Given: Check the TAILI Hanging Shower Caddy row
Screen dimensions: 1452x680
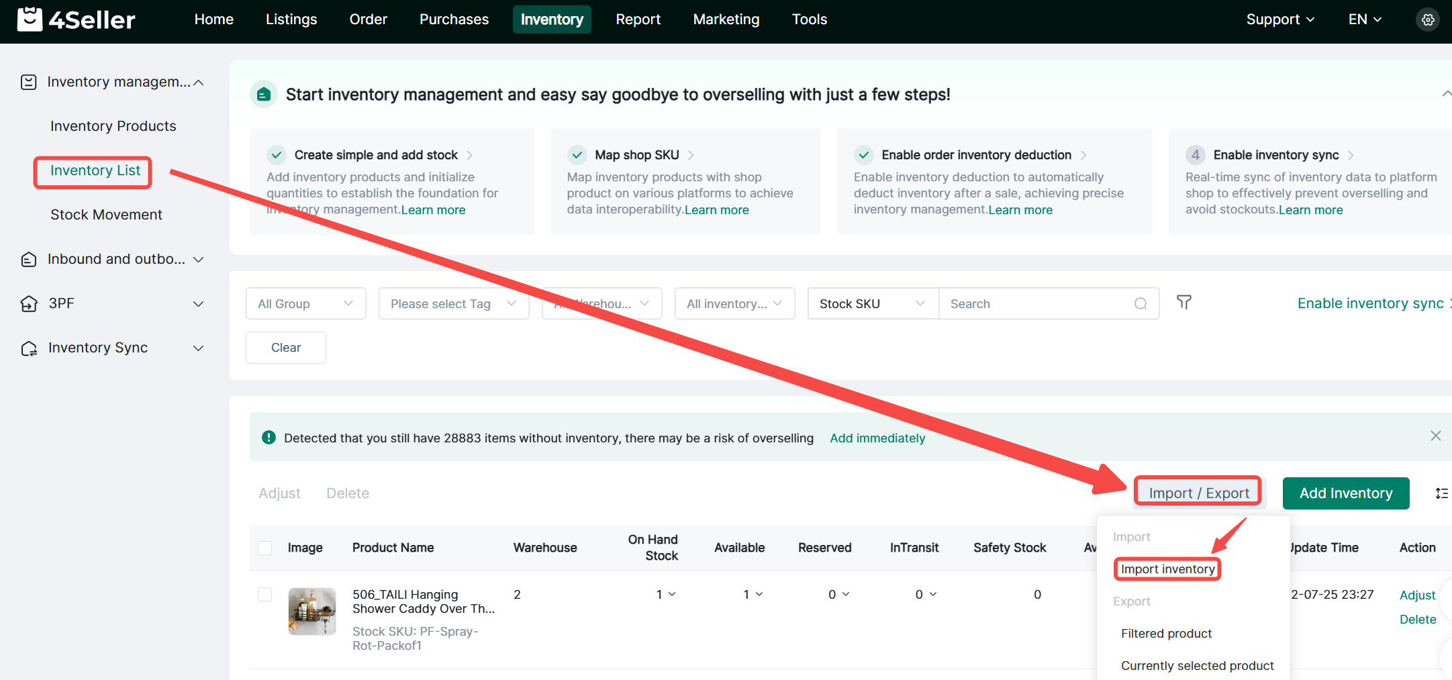Looking at the screenshot, I should click(x=265, y=595).
